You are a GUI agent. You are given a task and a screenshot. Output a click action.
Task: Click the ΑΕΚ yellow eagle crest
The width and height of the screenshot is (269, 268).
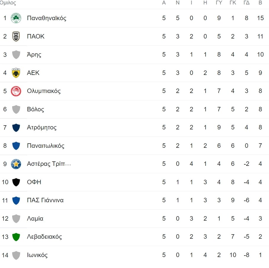pos(16,73)
